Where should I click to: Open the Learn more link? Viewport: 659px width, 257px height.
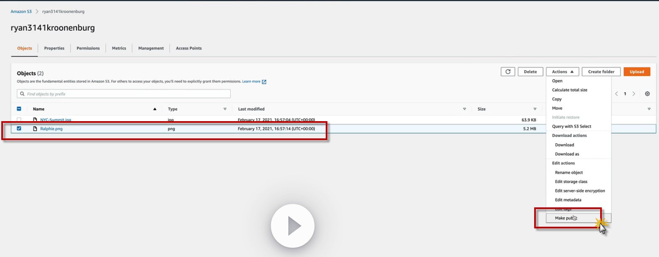(x=254, y=82)
